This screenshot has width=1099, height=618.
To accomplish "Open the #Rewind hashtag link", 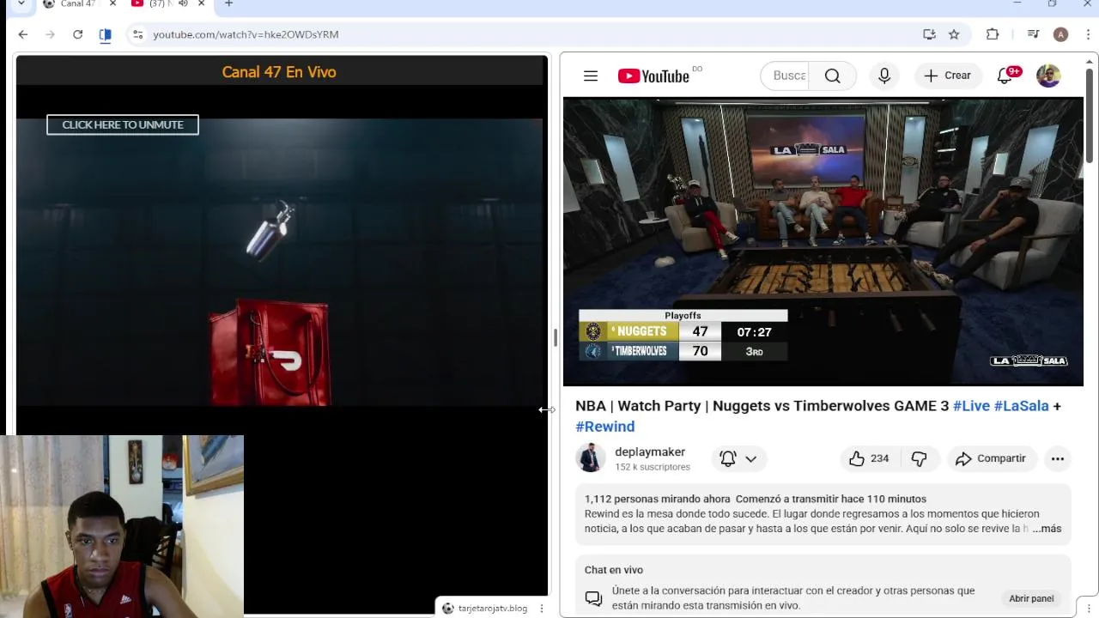I will pos(605,427).
